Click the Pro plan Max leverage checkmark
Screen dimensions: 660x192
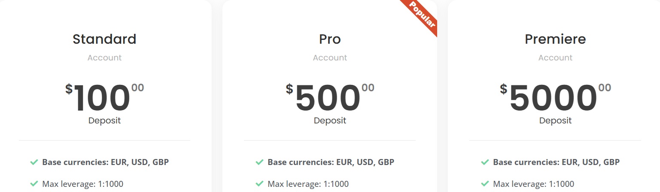259,184
